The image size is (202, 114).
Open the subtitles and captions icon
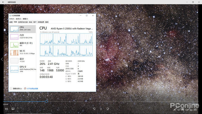click(x=13, y=109)
